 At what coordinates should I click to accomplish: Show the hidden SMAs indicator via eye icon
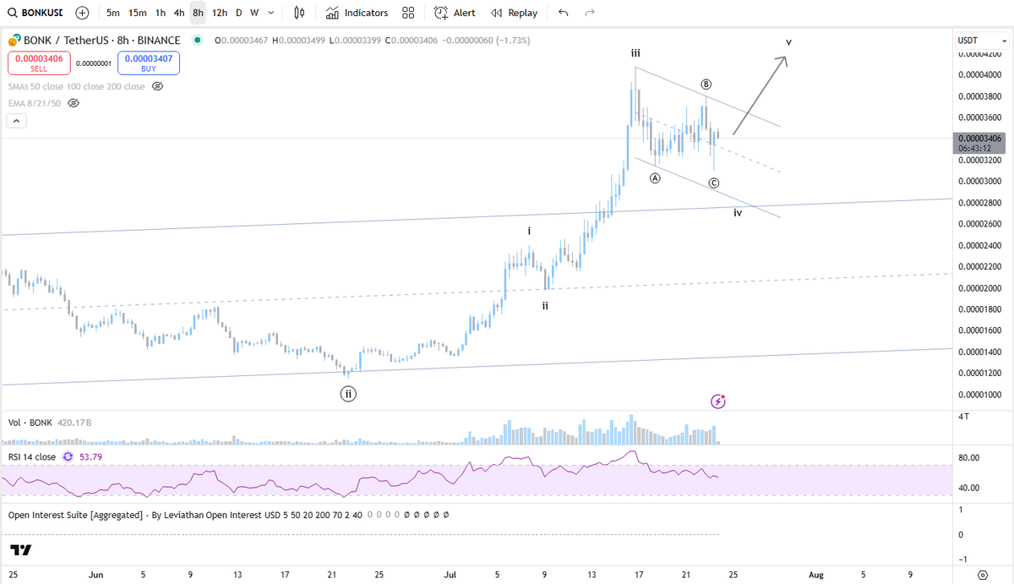[157, 86]
